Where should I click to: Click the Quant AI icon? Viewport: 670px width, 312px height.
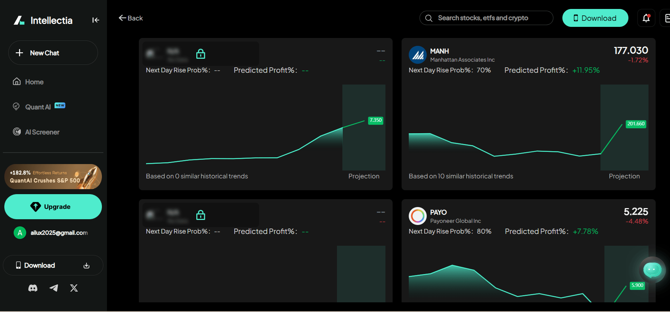[16, 106]
